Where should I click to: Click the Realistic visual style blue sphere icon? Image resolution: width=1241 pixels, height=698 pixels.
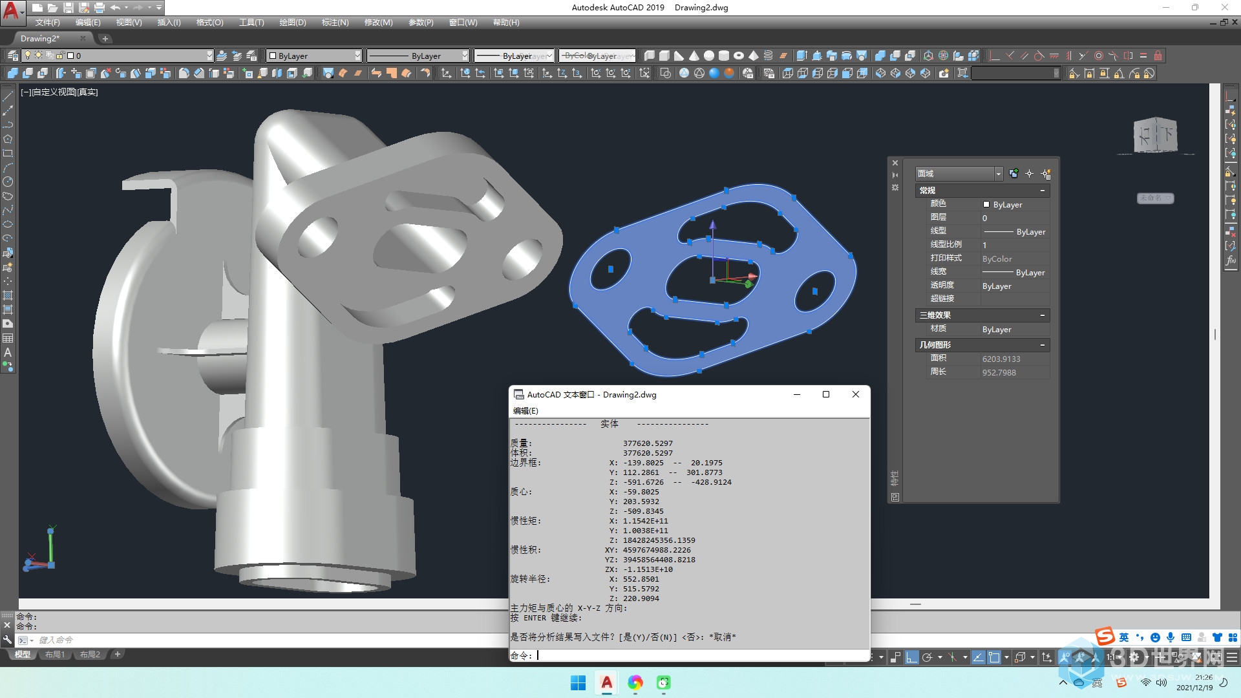714,73
